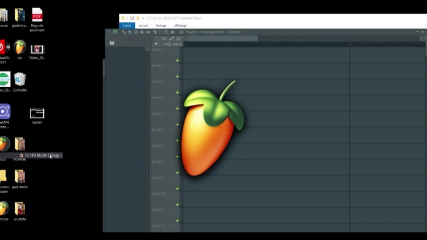Click the checkmark icon in Explorer title bar

pyautogui.click(x=132, y=18)
